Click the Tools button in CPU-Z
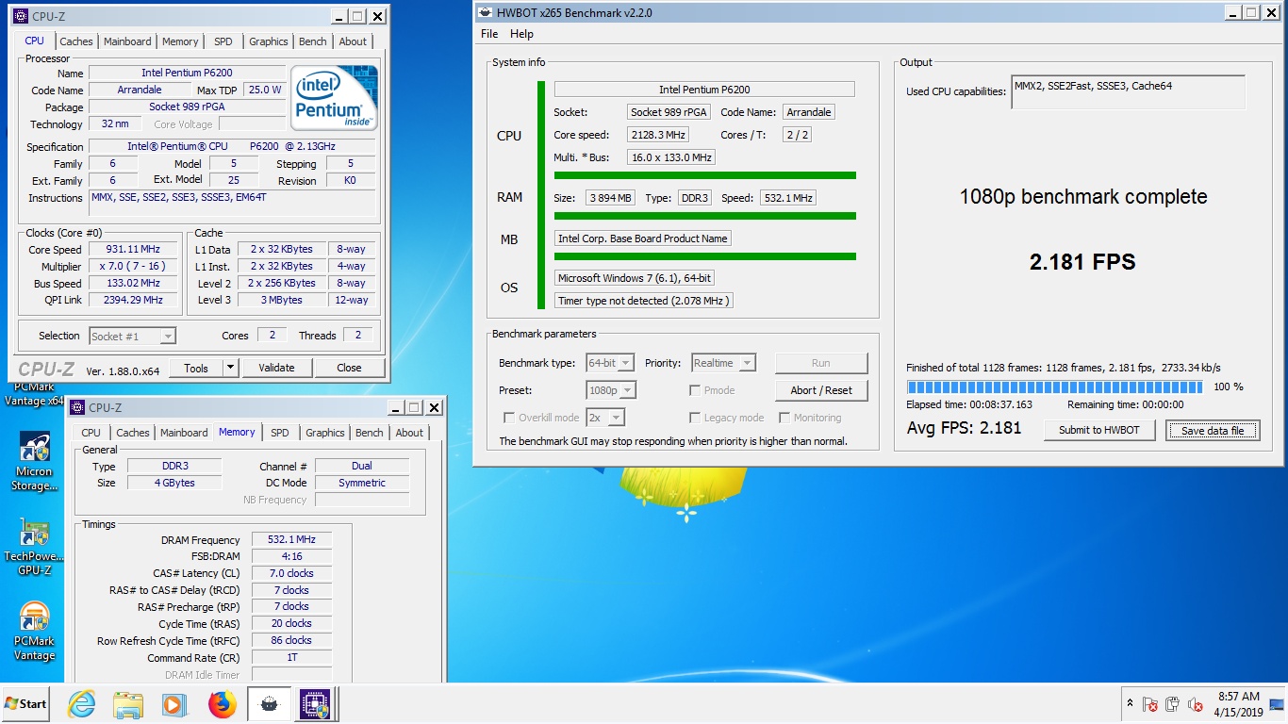 point(196,368)
